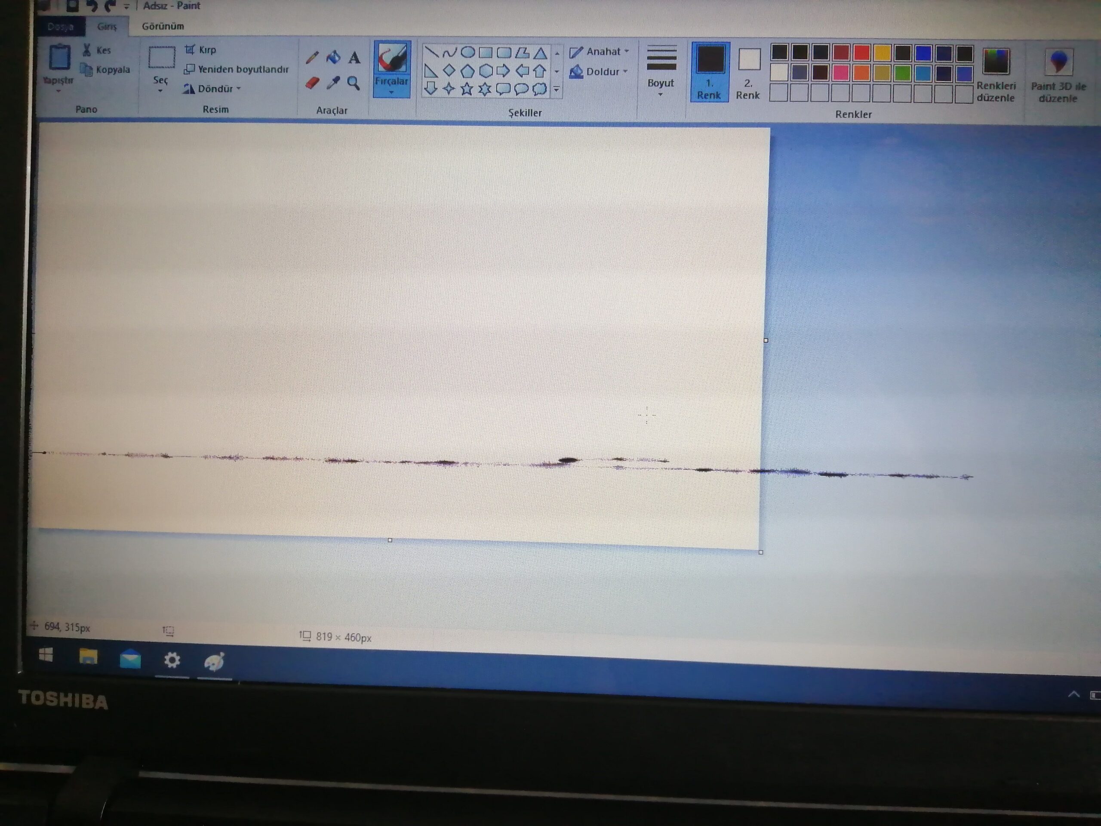Image resolution: width=1101 pixels, height=826 pixels.
Task: Click the Kırp crop button
Action: click(x=200, y=50)
